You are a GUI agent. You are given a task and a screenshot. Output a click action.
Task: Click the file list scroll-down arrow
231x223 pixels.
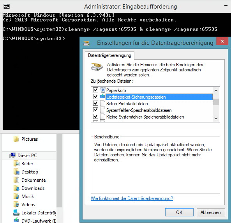click(x=216, y=118)
